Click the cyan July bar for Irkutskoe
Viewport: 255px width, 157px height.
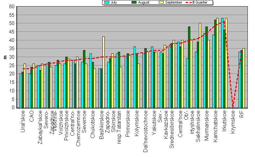click(x=222, y=63)
